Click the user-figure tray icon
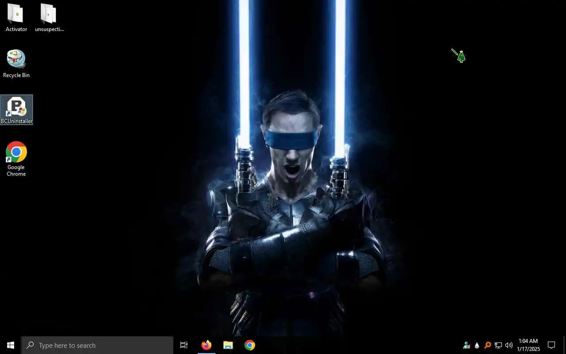Viewport: 566px width, 354px height. click(467, 345)
